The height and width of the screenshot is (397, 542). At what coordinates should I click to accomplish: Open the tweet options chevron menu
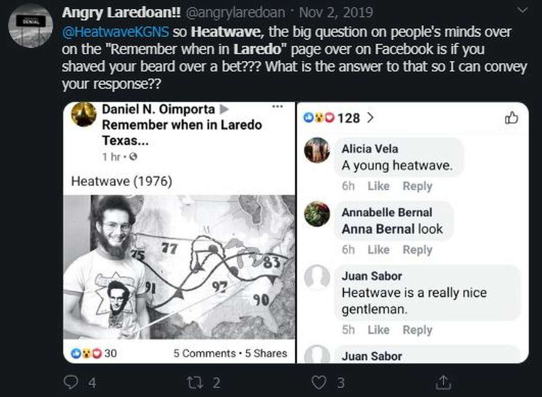(523, 11)
